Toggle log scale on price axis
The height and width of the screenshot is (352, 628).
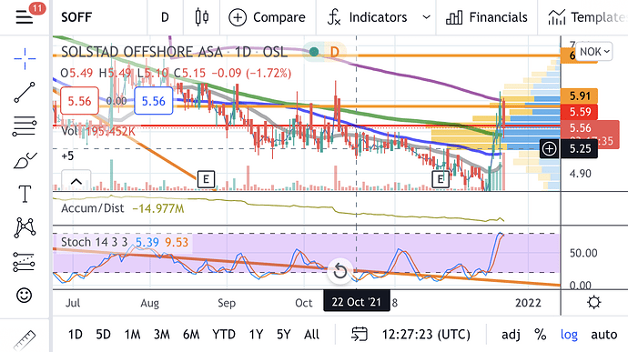tap(569, 334)
